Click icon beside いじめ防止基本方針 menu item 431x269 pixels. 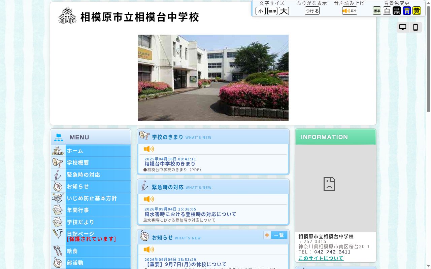[58, 198]
